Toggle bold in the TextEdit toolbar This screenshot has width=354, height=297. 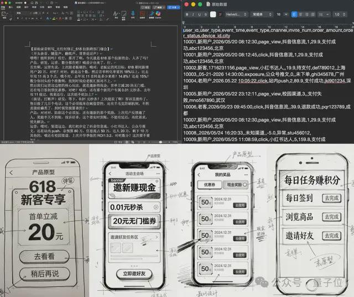click(187, 14)
